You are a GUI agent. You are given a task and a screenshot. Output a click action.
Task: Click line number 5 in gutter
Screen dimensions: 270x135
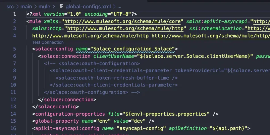15,49
